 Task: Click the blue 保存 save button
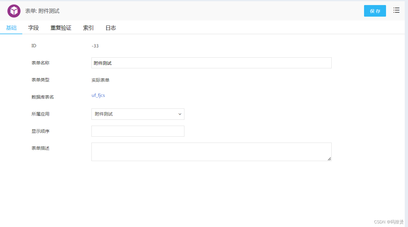(x=375, y=10)
